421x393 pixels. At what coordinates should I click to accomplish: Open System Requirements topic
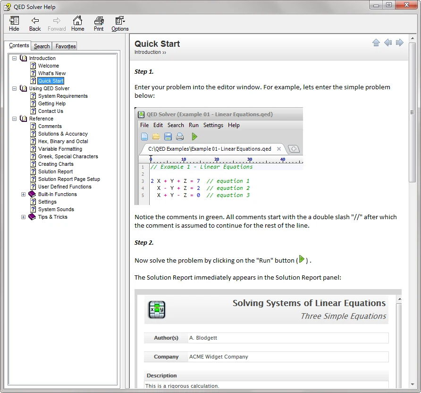click(63, 96)
